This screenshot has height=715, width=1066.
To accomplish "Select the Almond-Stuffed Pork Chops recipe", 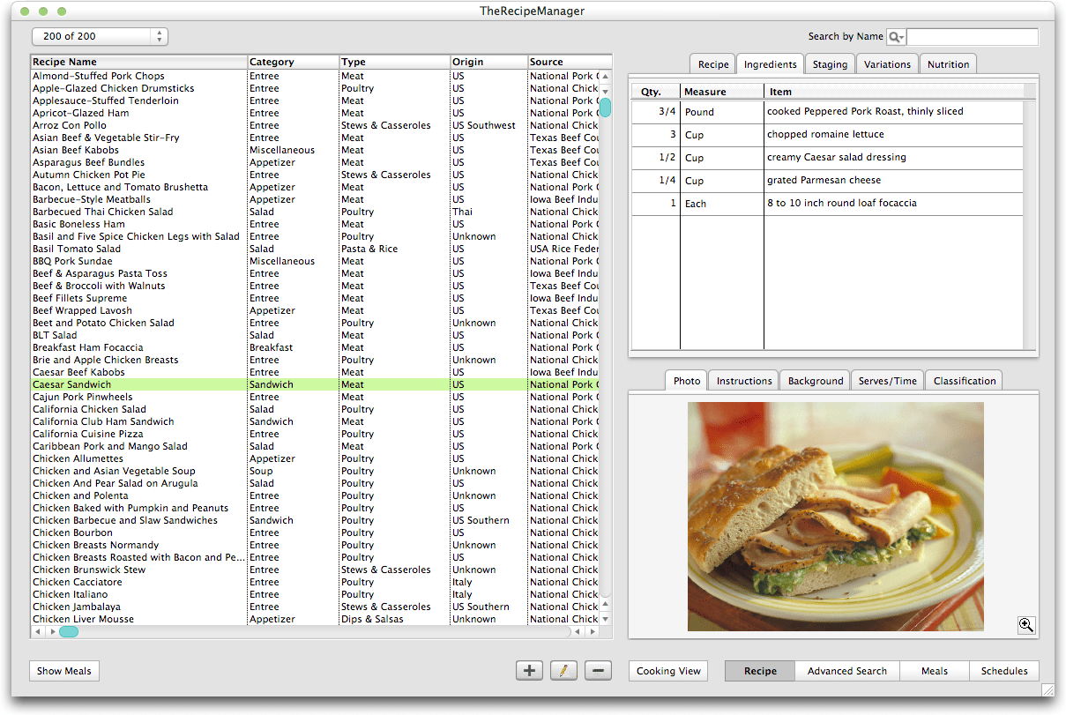I will coord(315,76).
